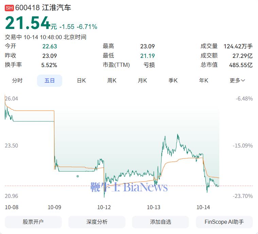Viewport: 258px width, 234px height.
Task: Click the 亏损 P/E value
Action: (x=149, y=65)
